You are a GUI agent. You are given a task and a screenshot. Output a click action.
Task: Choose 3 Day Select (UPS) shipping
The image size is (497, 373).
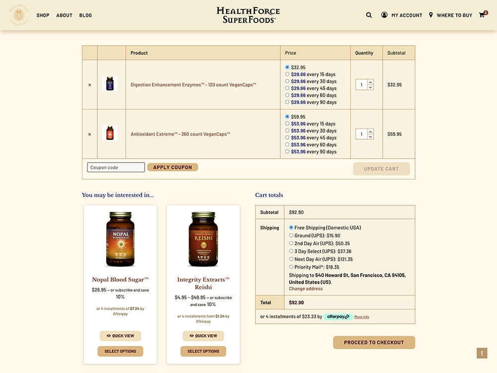291,251
